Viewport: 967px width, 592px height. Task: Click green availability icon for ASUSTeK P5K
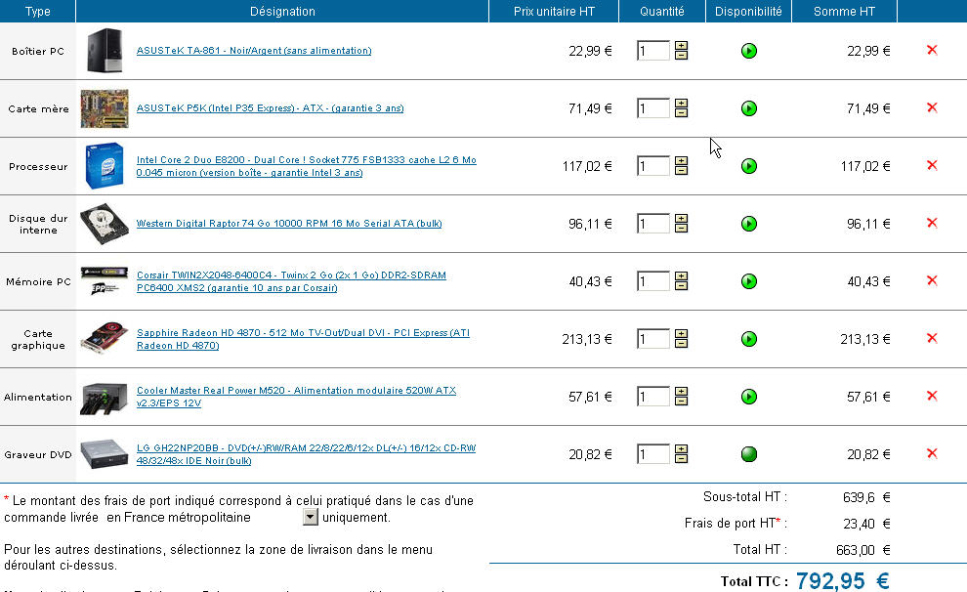click(748, 108)
